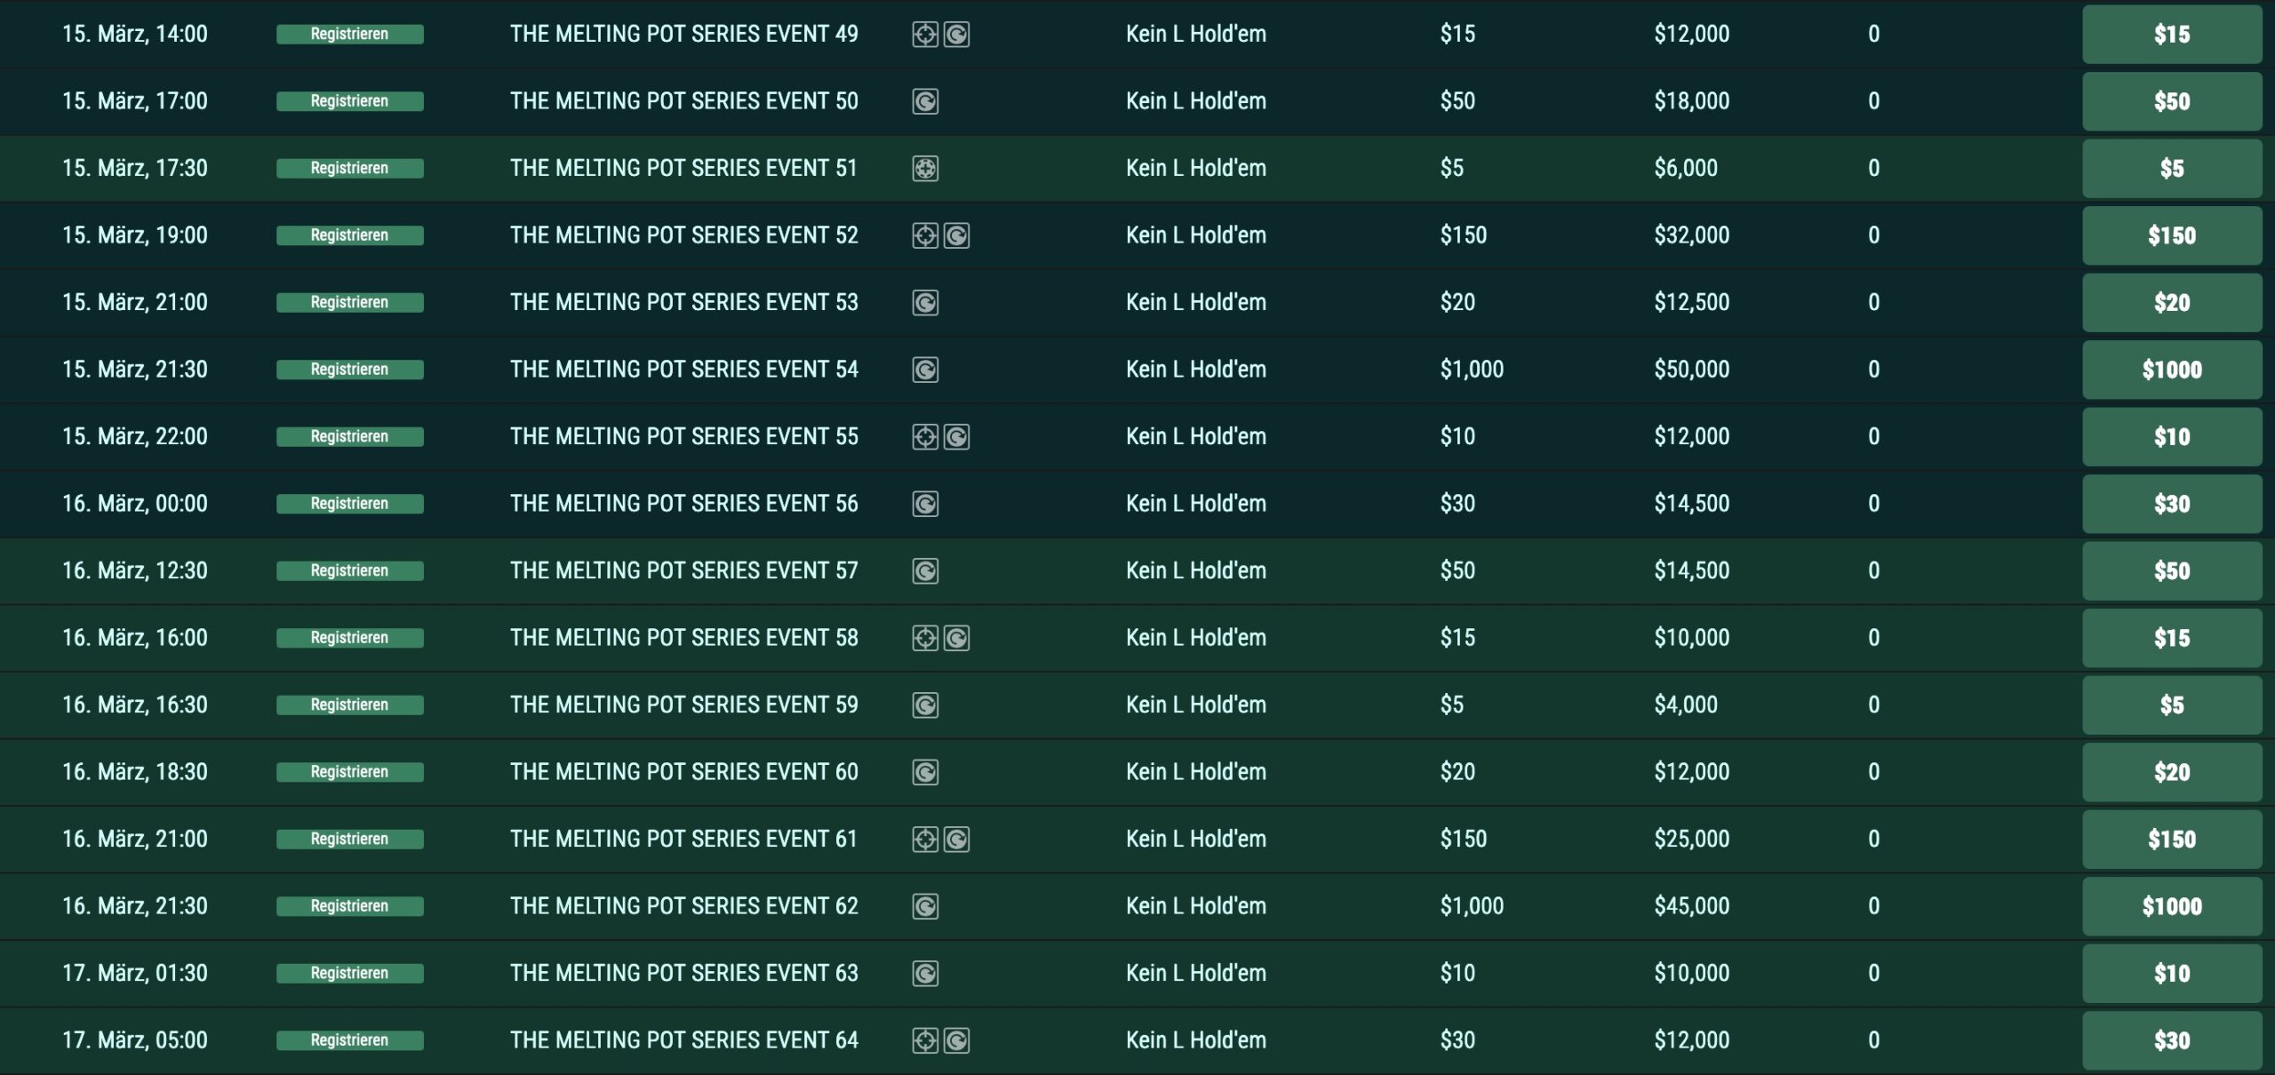Click the chip add-on icon on Event 51

point(925,169)
